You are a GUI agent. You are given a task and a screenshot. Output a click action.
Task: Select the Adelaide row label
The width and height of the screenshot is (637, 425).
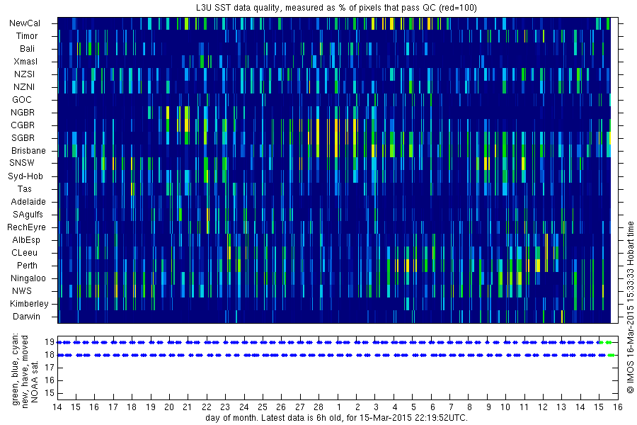pyautogui.click(x=28, y=202)
